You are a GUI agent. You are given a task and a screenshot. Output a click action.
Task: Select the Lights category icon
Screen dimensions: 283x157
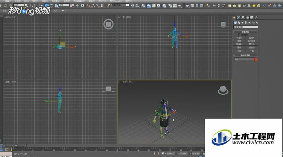click(242, 23)
